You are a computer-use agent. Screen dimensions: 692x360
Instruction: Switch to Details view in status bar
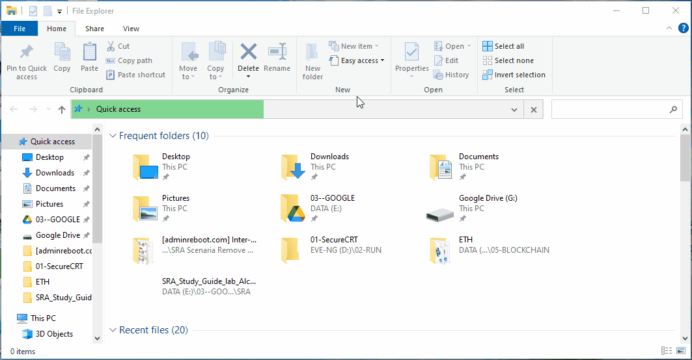coord(667,351)
